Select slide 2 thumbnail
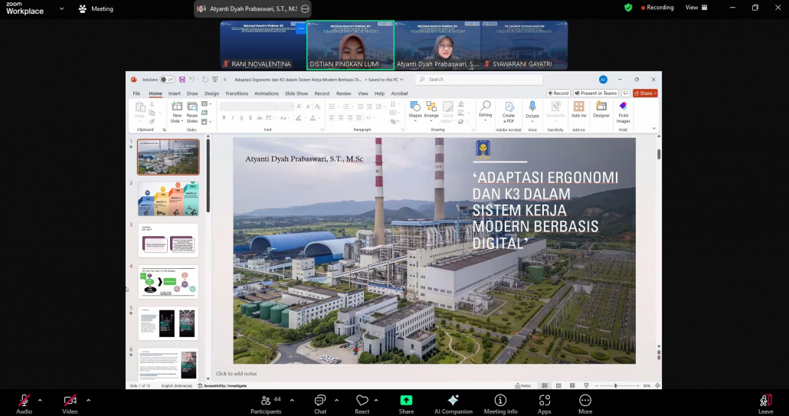 click(168, 198)
